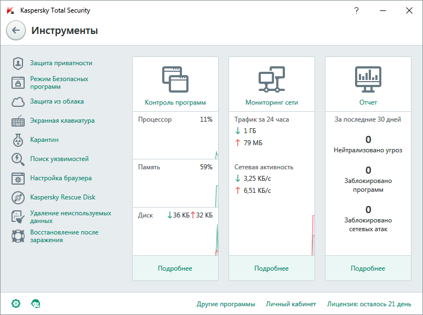Click Подробнее under Мониторинг сети

(x=272, y=268)
